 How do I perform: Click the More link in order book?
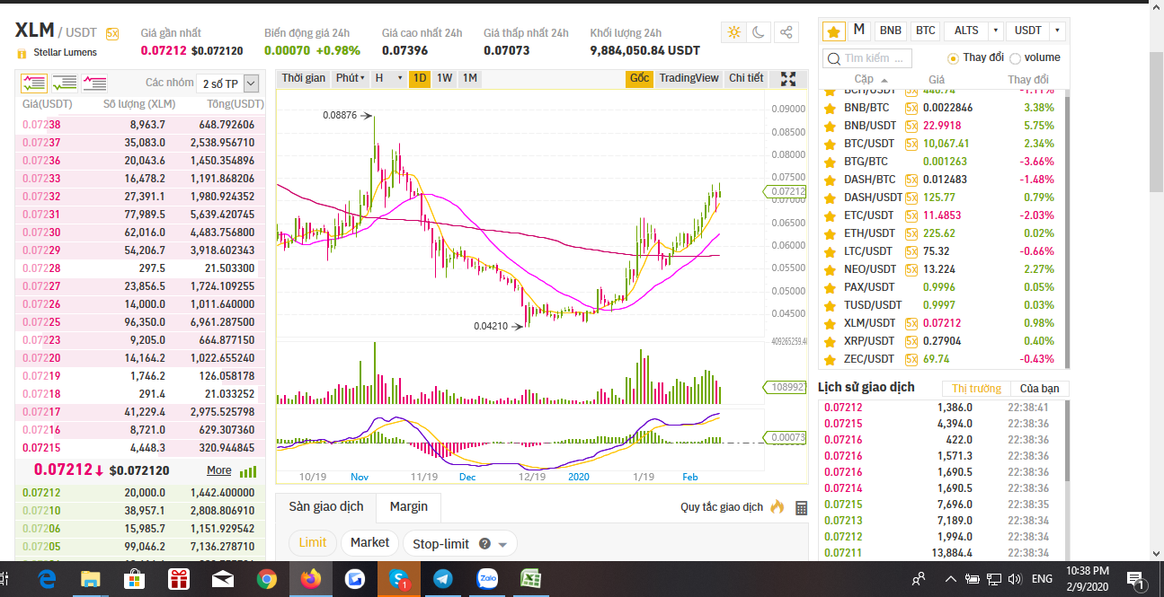click(219, 470)
